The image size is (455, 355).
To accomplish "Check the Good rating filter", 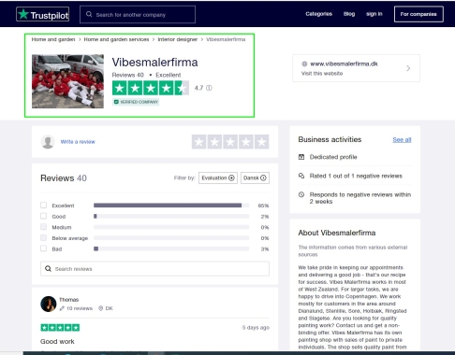I will pos(44,216).
